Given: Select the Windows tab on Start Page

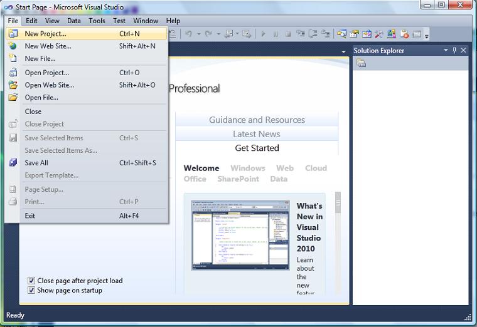Looking at the screenshot, I should click(x=248, y=169).
